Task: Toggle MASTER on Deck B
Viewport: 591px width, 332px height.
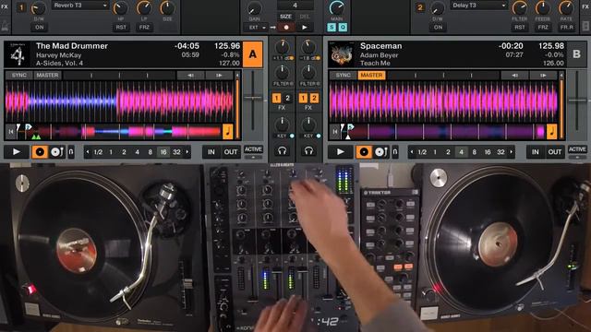Action: [371, 76]
